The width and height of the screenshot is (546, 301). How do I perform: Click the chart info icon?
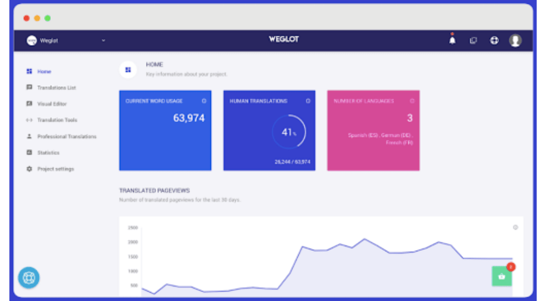click(515, 227)
